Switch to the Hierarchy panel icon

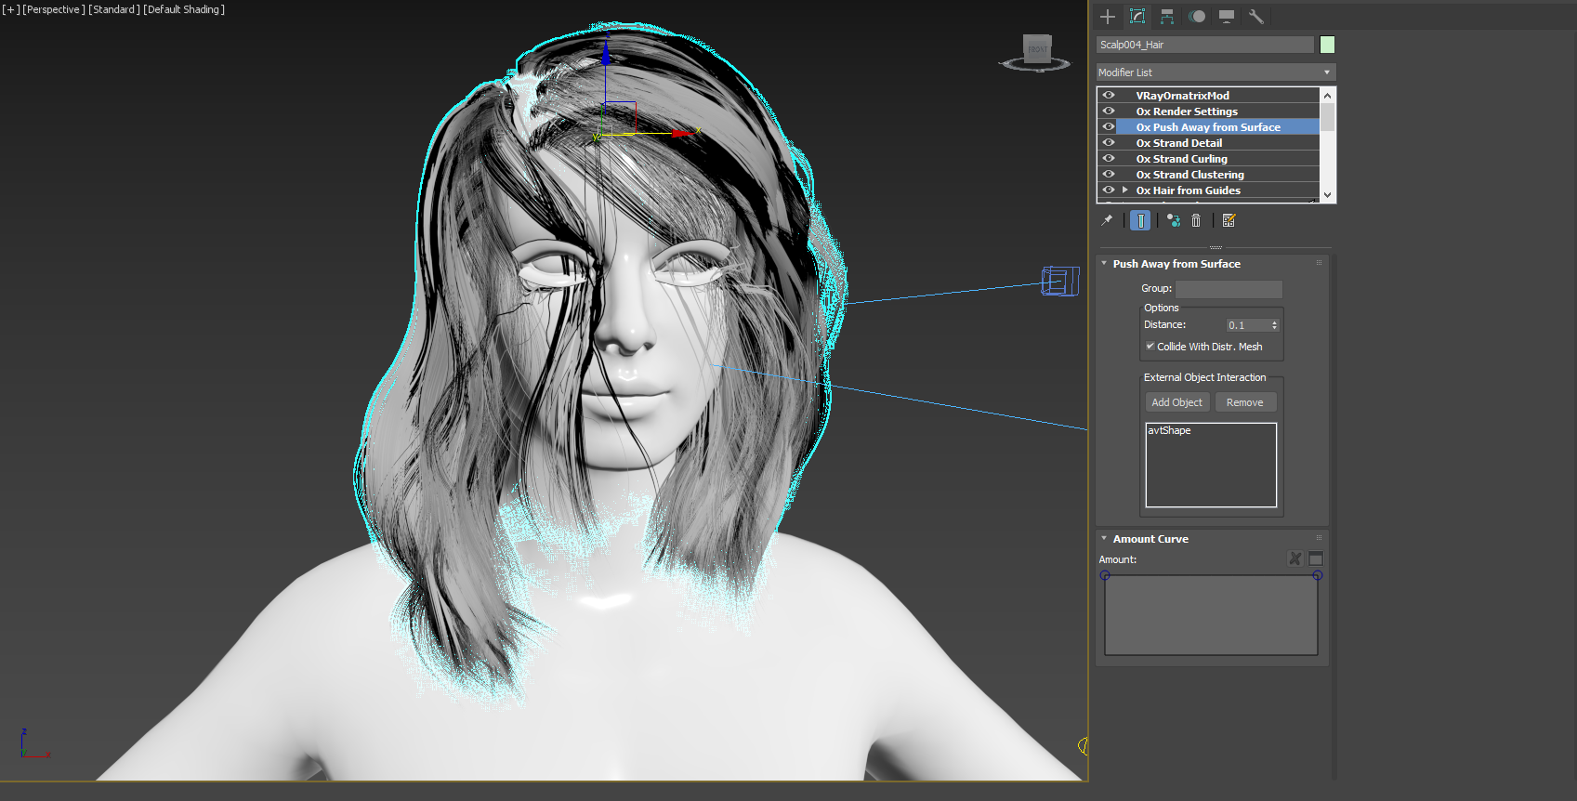point(1167,17)
